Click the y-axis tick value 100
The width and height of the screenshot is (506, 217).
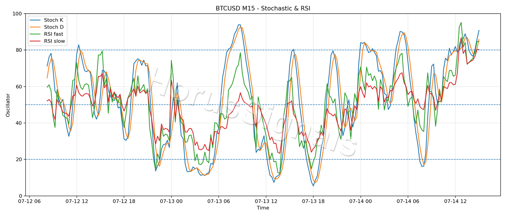tap(17, 14)
